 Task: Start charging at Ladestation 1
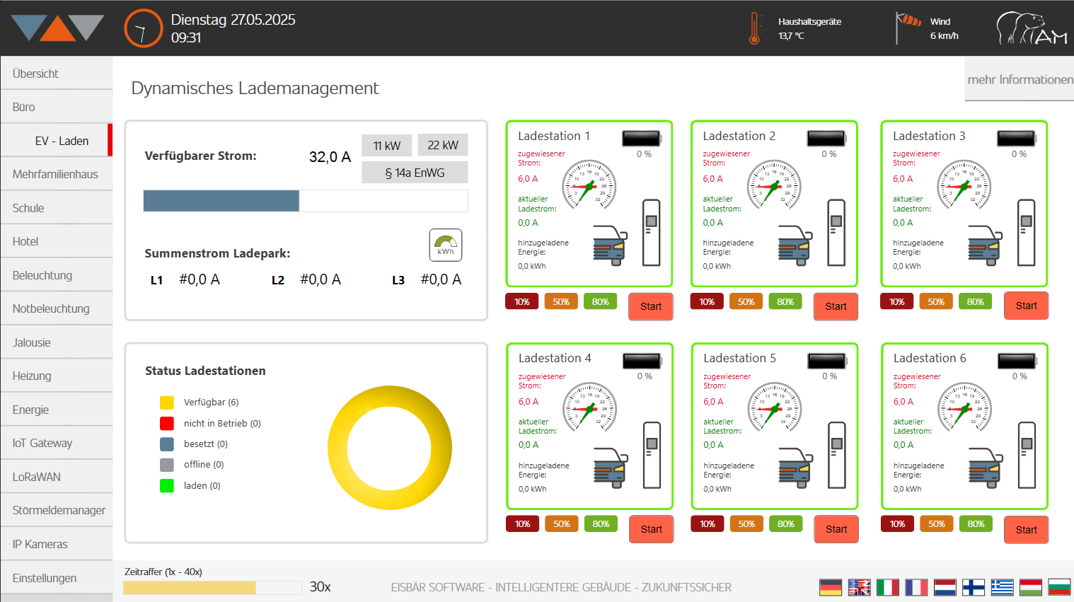[x=651, y=306]
